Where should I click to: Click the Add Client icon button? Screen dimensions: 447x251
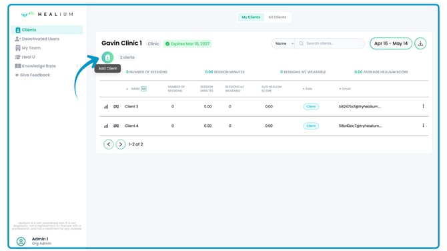pyautogui.click(x=107, y=57)
